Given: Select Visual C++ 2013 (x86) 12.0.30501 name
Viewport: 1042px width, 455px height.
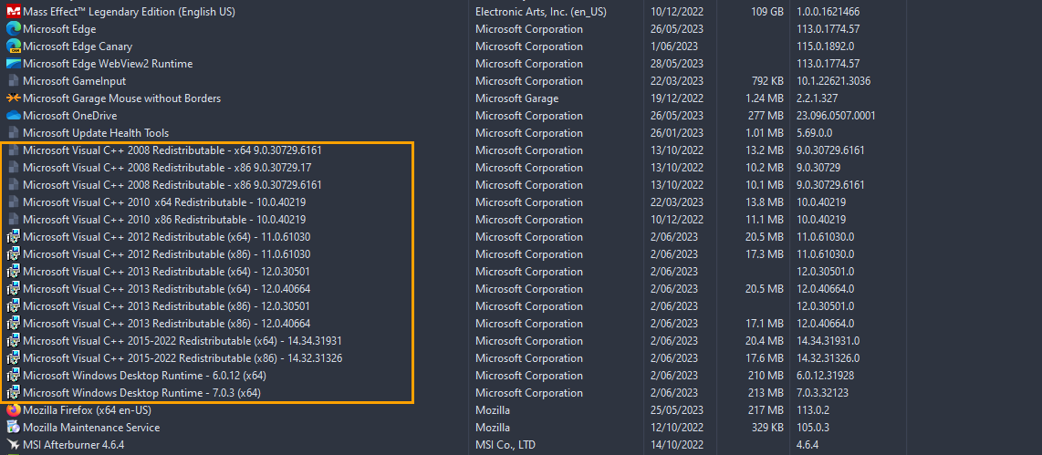Looking at the screenshot, I should pos(166,305).
